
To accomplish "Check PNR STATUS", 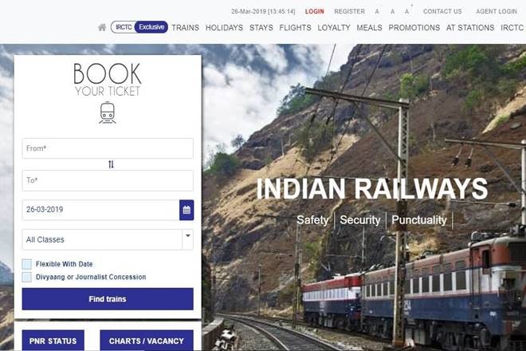I will 53,341.
